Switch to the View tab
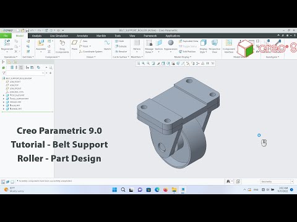This screenshot has width=297, height=222. coord(132,36)
